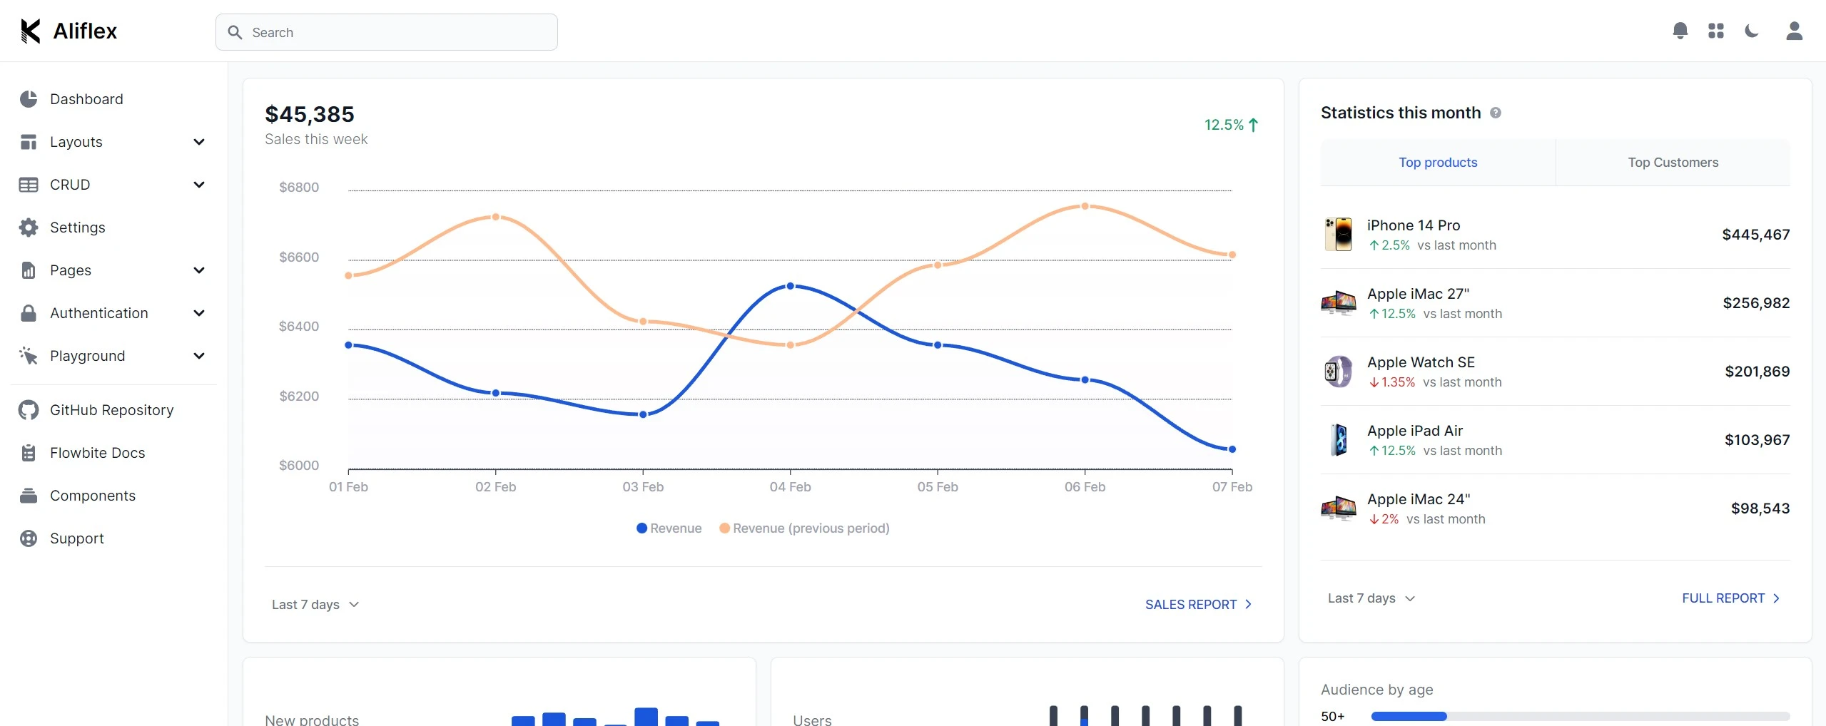Click the Apple Watch SE 1.35% decrease text
The image size is (1826, 726).
click(1392, 382)
